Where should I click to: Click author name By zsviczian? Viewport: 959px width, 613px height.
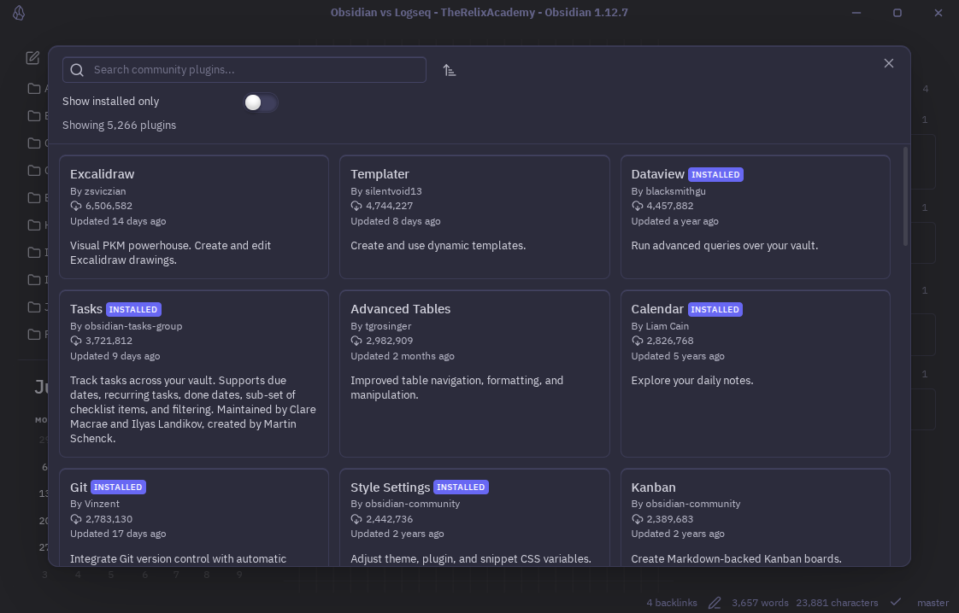click(x=97, y=191)
